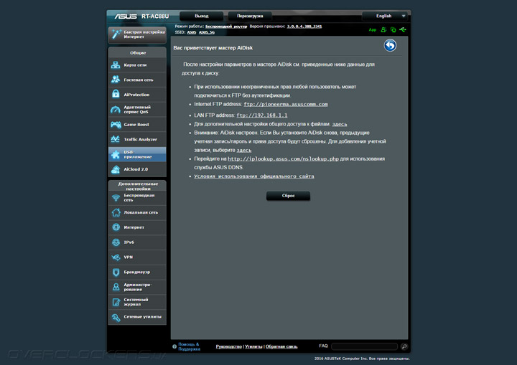Click the AiCloud 2.0 cloud icon
Viewport: 517px width, 365px height.
point(116,169)
